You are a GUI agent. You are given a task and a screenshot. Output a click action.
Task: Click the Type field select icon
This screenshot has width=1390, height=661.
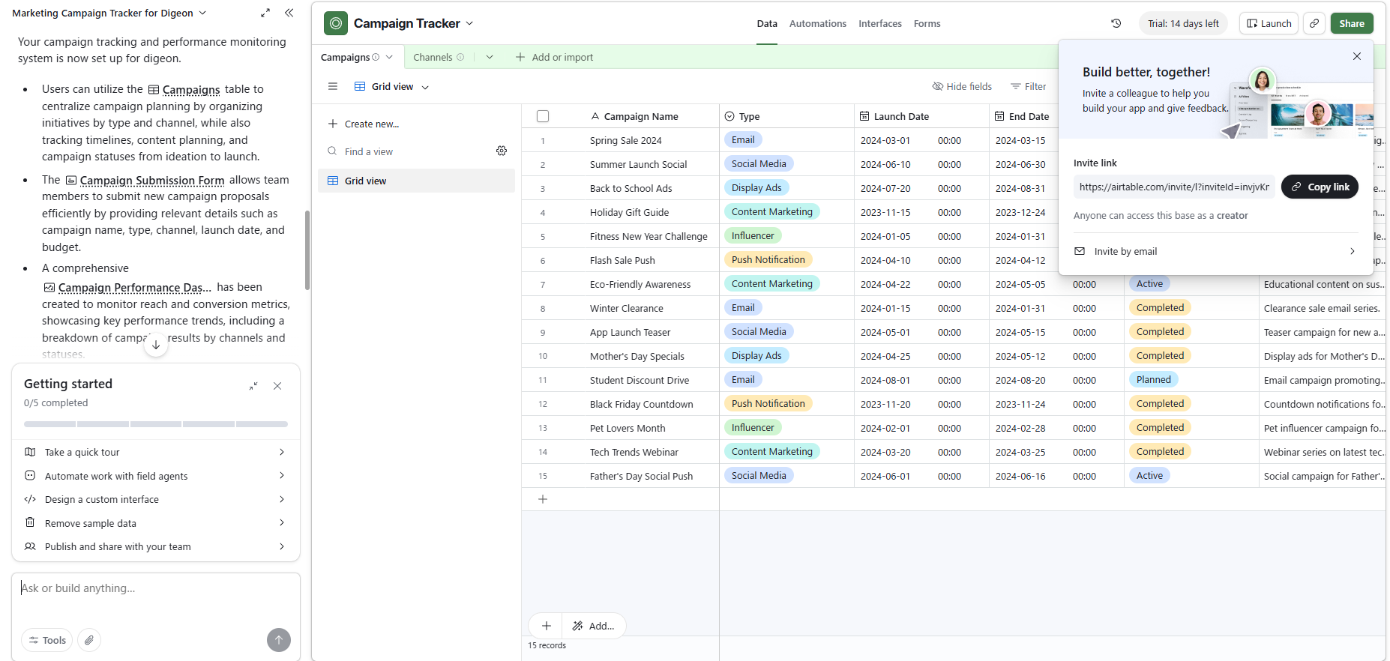[x=729, y=116]
